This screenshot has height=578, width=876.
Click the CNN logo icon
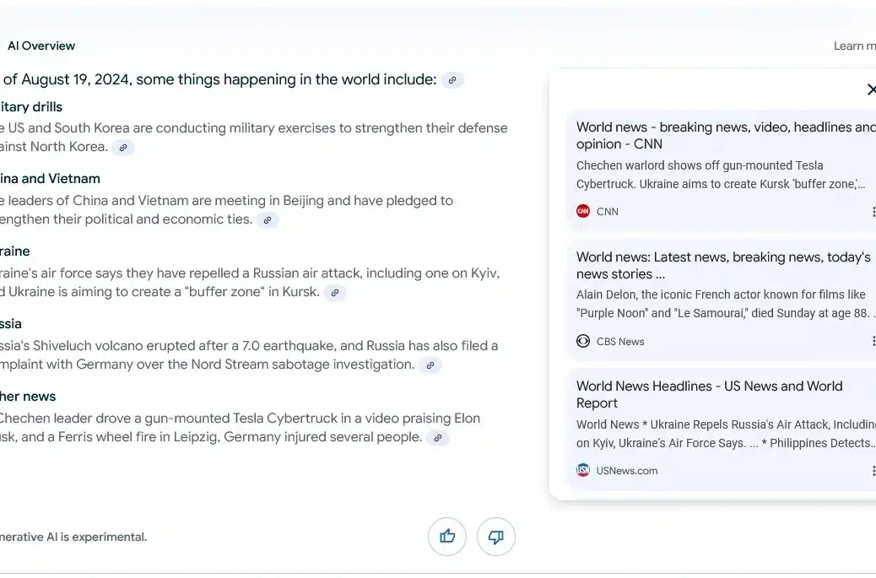click(x=582, y=211)
